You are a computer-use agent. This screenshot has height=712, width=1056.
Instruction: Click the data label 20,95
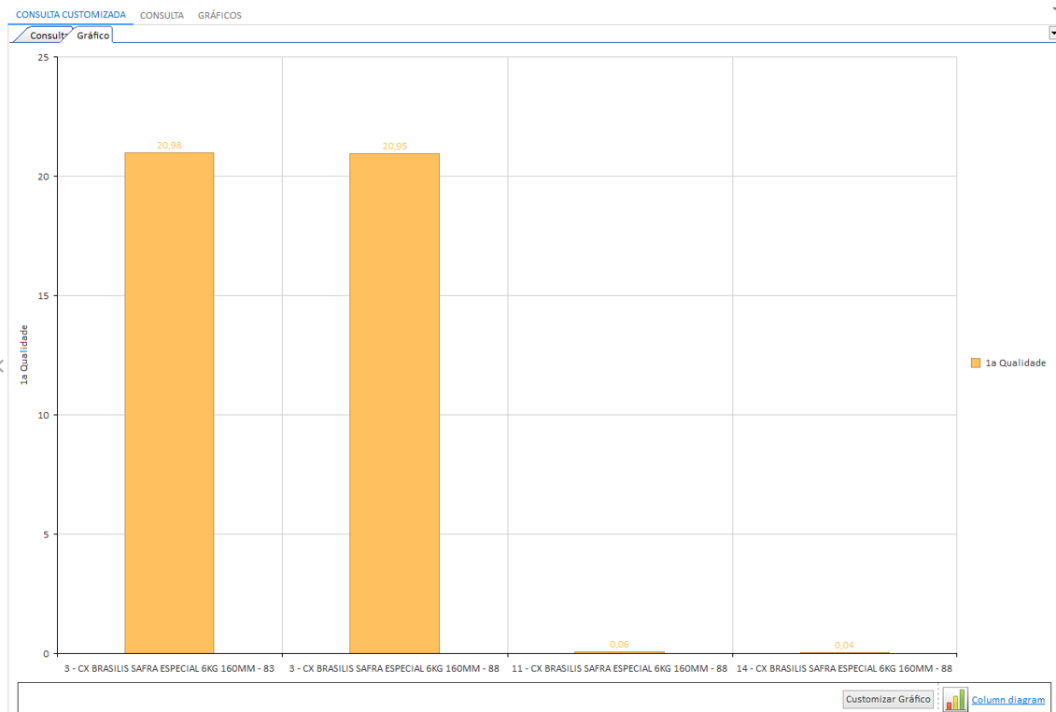point(395,147)
